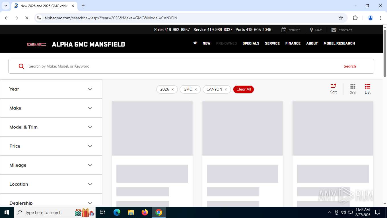
Task: Click the red search magnifier icon
Action: [21, 66]
